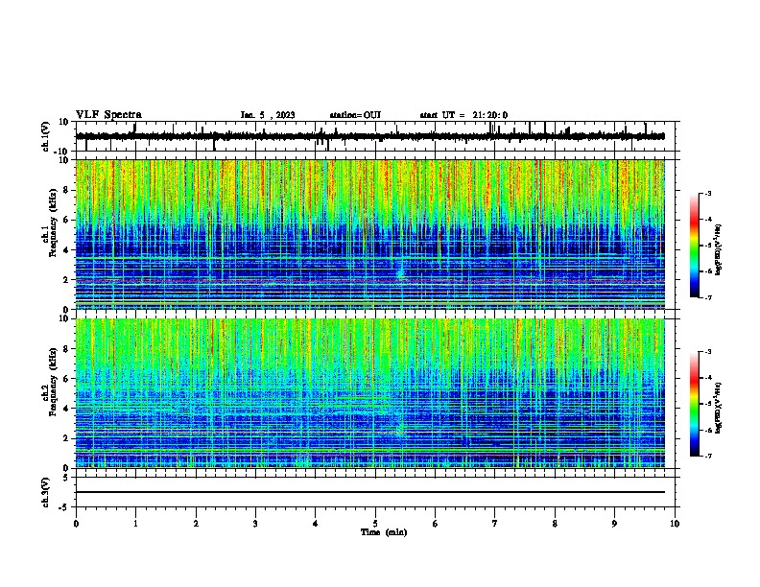The width and height of the screenshot is (760, 587).
Task: Select the "start UT = 21:20:0" label
Action: [463, 115]
